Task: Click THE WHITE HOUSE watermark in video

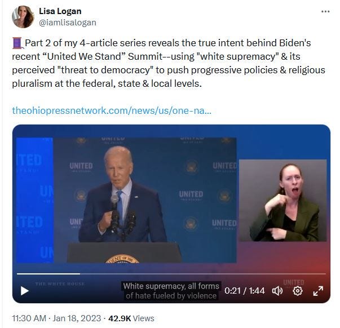Action: tap(60, 283)
